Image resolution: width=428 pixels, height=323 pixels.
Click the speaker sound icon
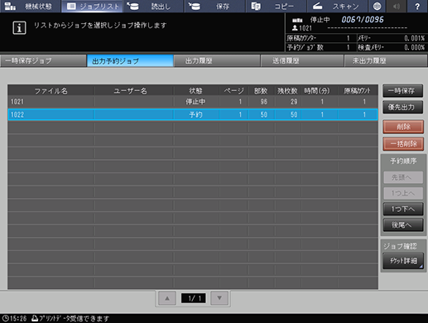(x=397, y=6)
